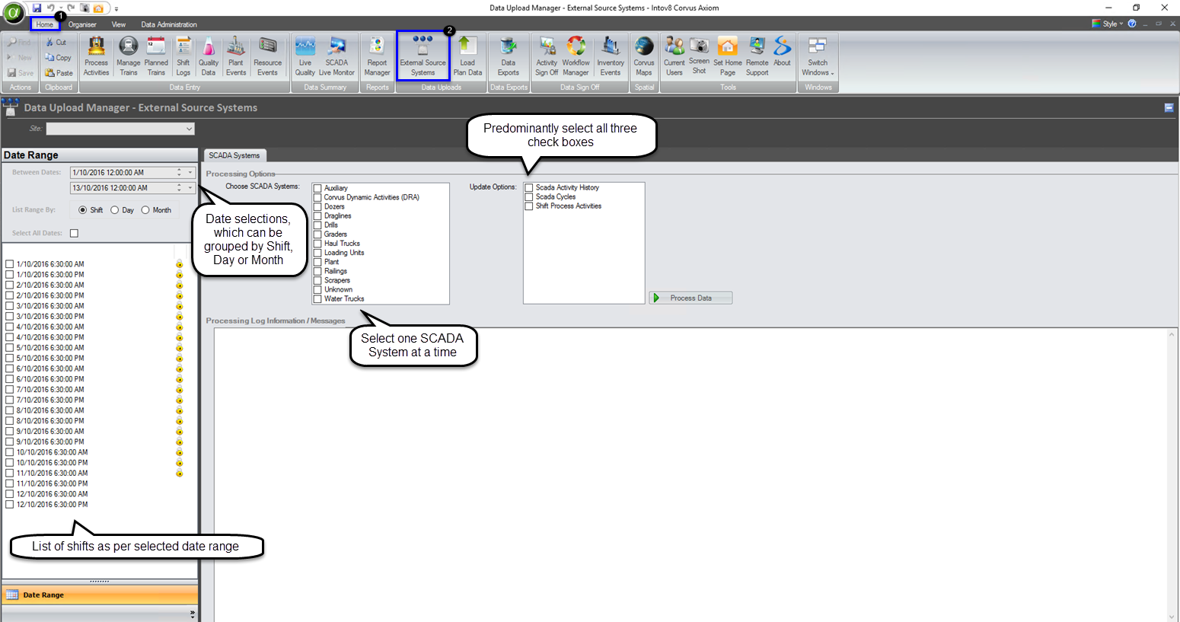
Task: Open the Manage Trains tool
Action: (x=128, y=53)
